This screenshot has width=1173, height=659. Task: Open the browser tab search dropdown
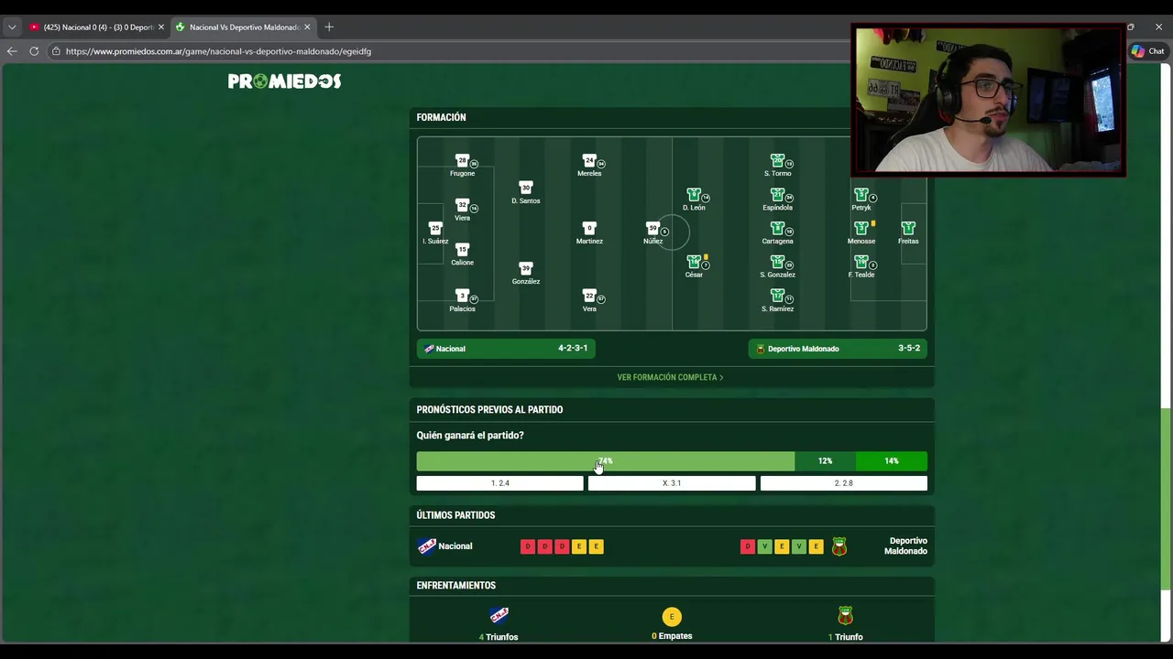pyautogui.click(x=12, y=27)
